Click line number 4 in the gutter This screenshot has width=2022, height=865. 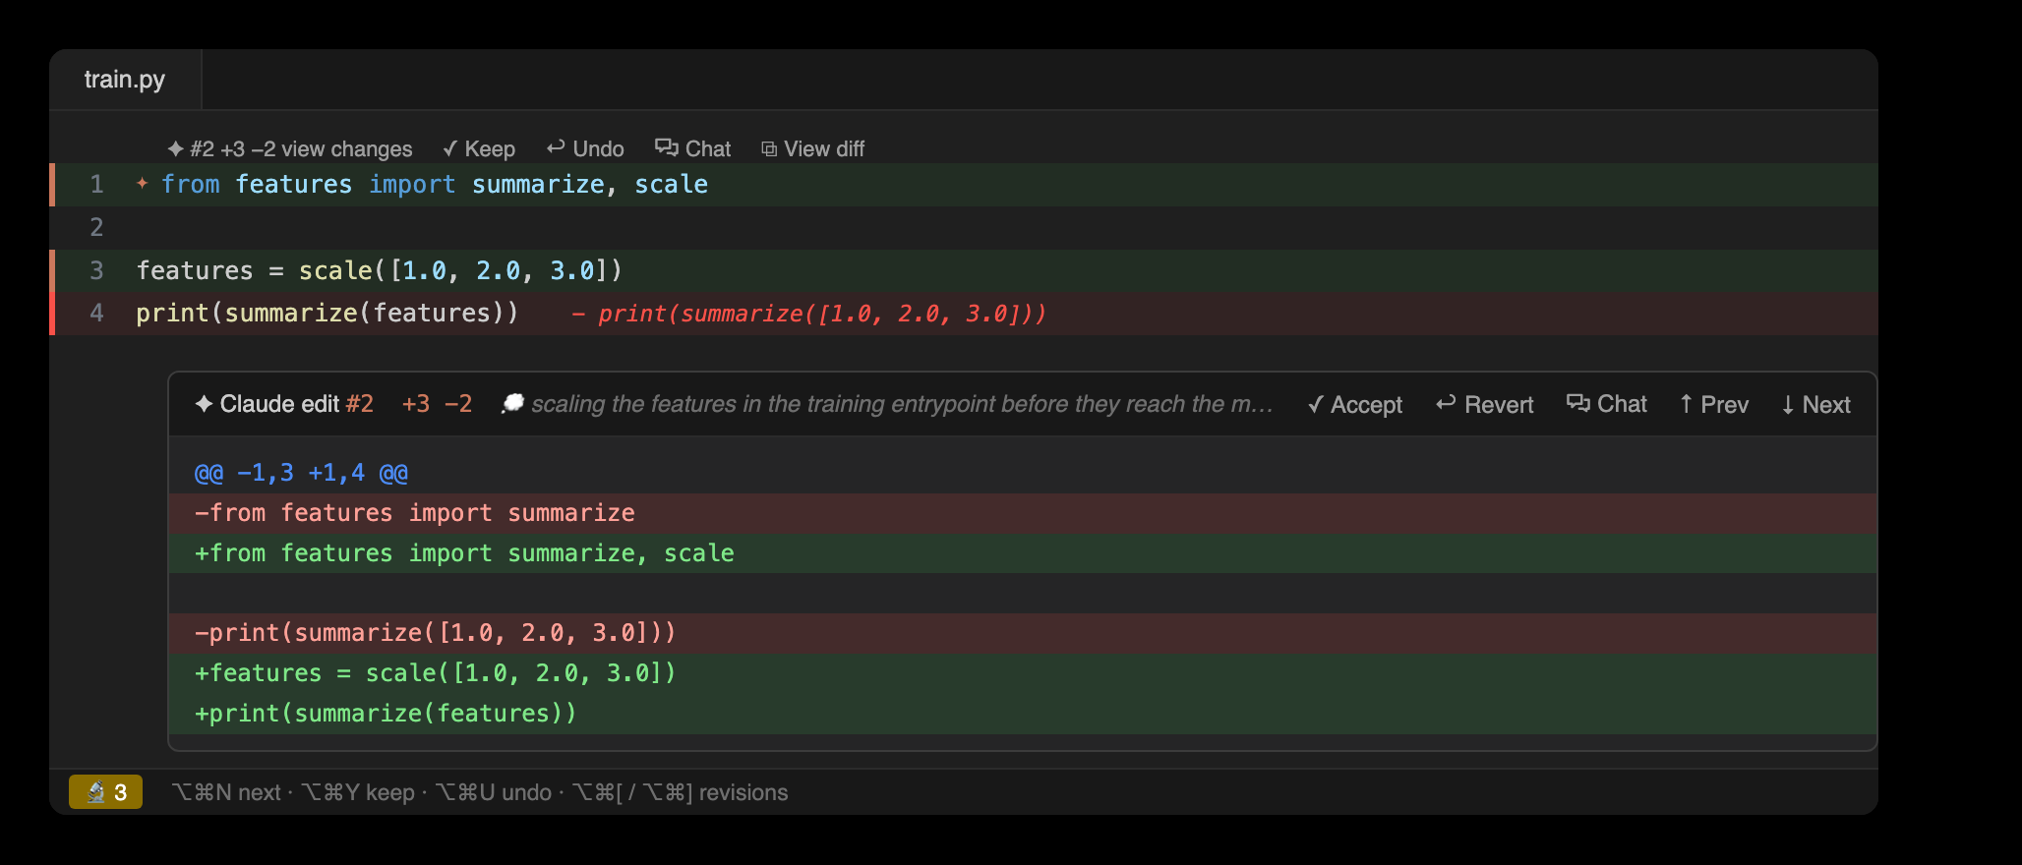click(x=96, y=314)
